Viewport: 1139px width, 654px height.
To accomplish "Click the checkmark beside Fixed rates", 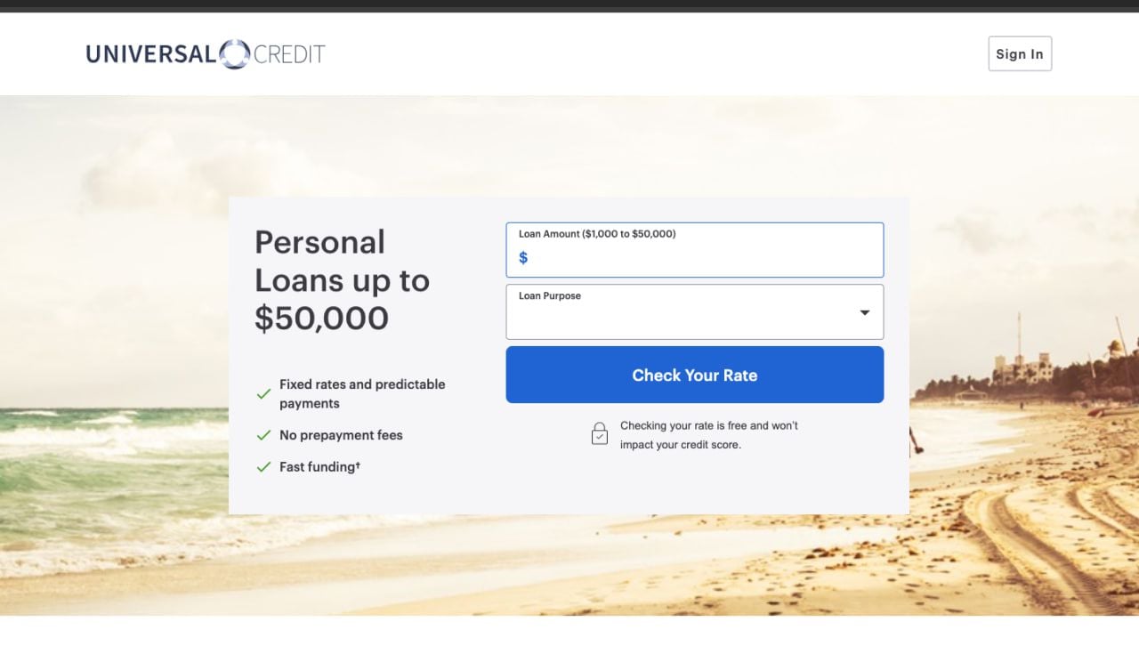I will pyautogui.click(x=263, y=393).
